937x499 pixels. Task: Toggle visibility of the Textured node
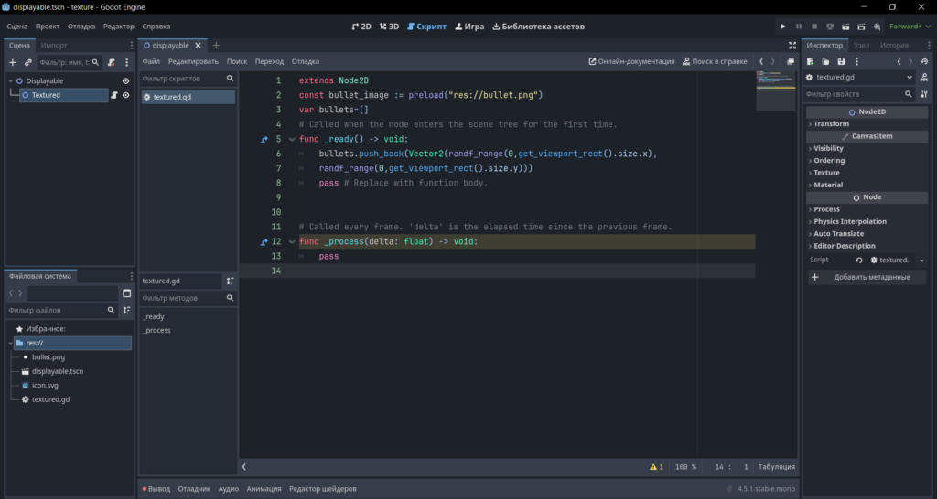126,95
